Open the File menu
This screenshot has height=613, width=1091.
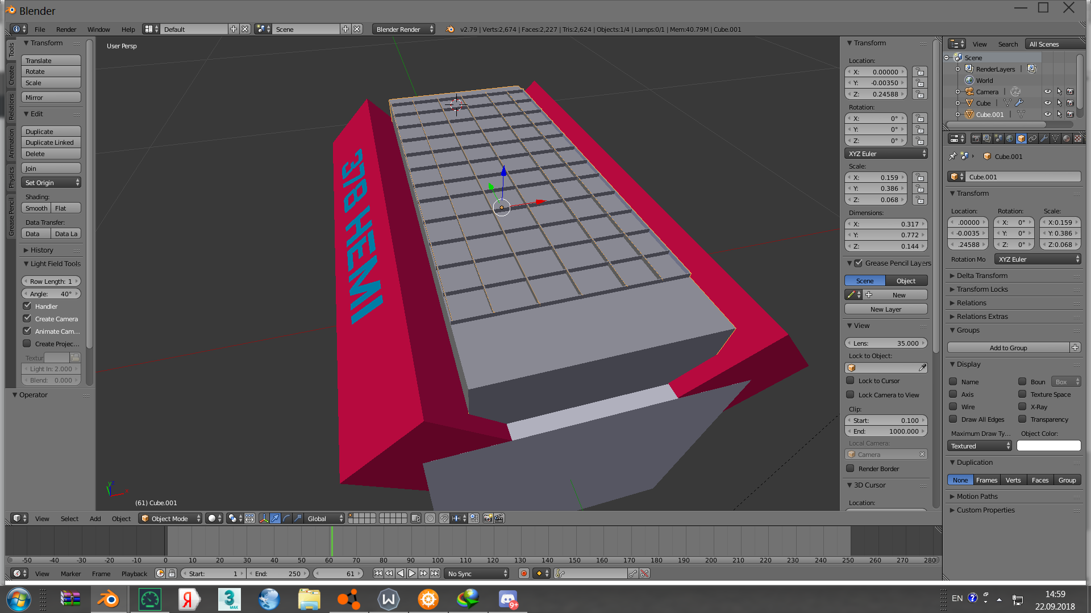point(40,29)
